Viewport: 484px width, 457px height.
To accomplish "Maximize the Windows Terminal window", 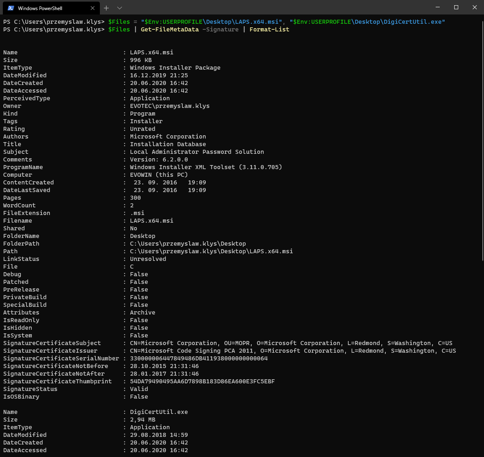I will (456, 7).
